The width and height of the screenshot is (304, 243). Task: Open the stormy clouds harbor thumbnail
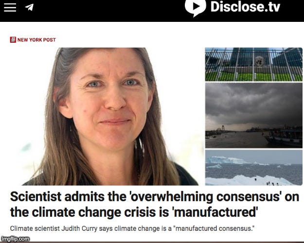pyautogui.click(x=253, y=116)
